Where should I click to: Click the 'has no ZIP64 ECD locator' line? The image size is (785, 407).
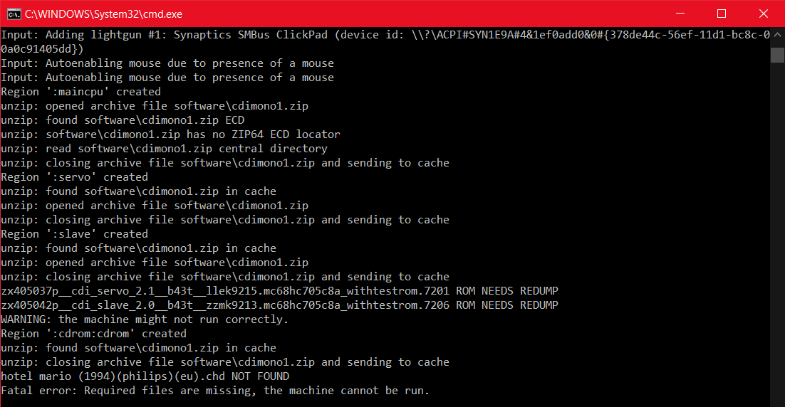click(x=170, y=134)
